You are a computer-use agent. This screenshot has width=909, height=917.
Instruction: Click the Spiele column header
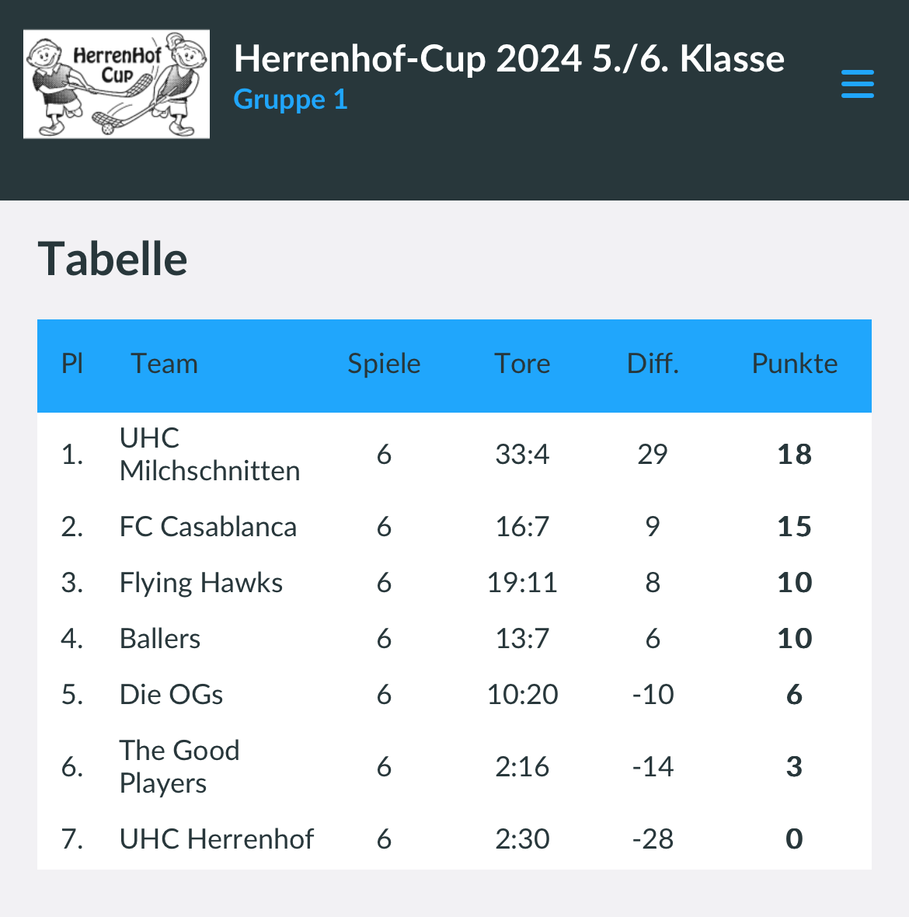coord(384,364)
